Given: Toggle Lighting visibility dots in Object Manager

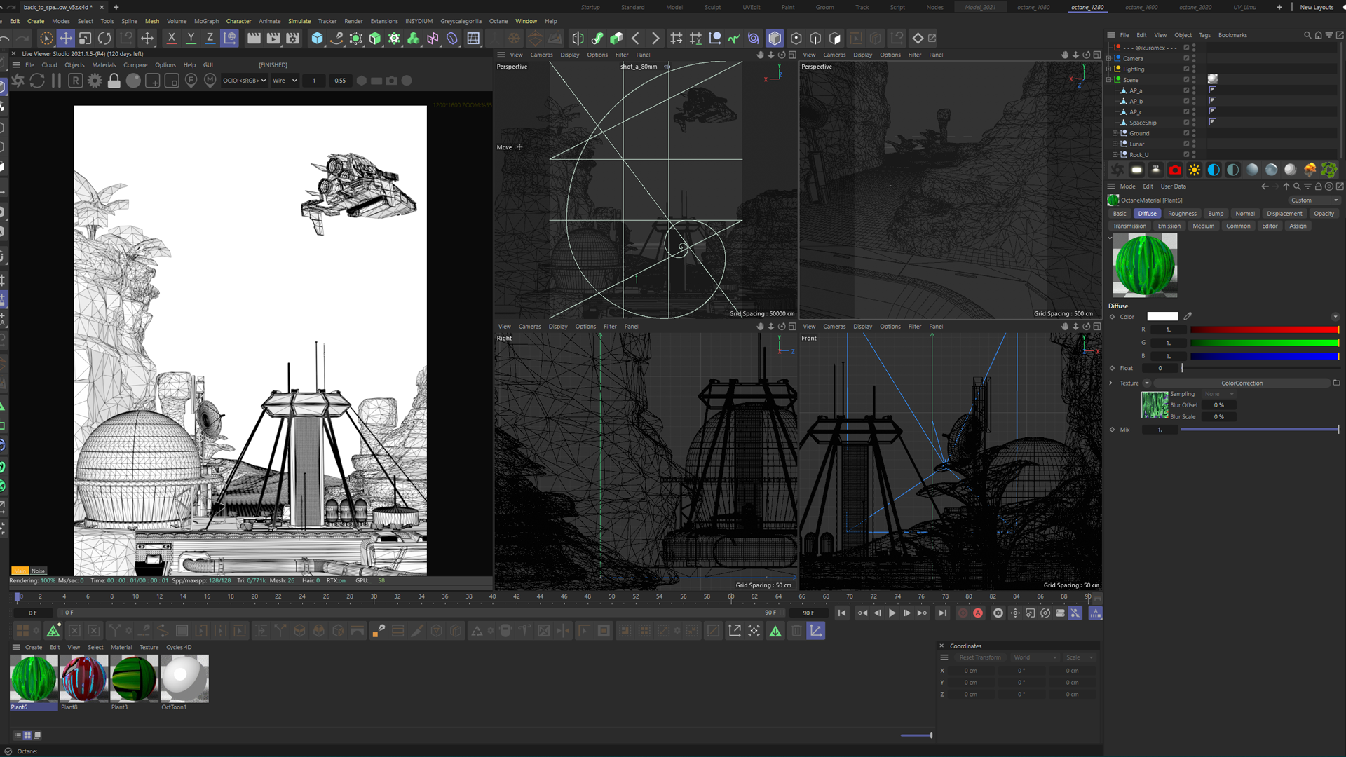Looking at the screenshot, I should click(x=1194, y=69).
